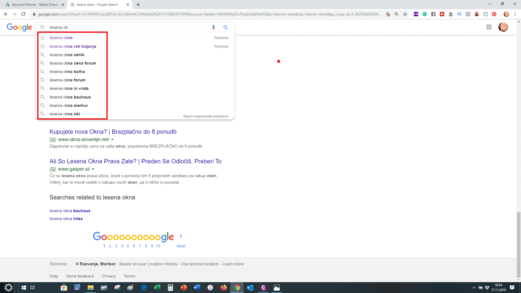This screenshot has width=521, height=293.
Task: Select suggestion 'lesena okna cenik'
Action: (x=67, y=55)
